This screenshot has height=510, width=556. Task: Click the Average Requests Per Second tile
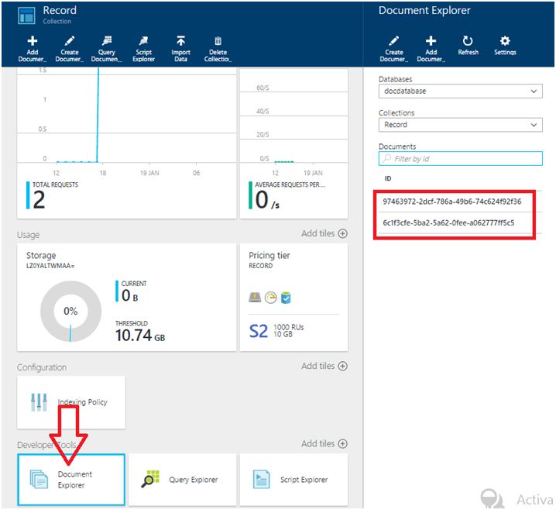(x=293, y=143)
